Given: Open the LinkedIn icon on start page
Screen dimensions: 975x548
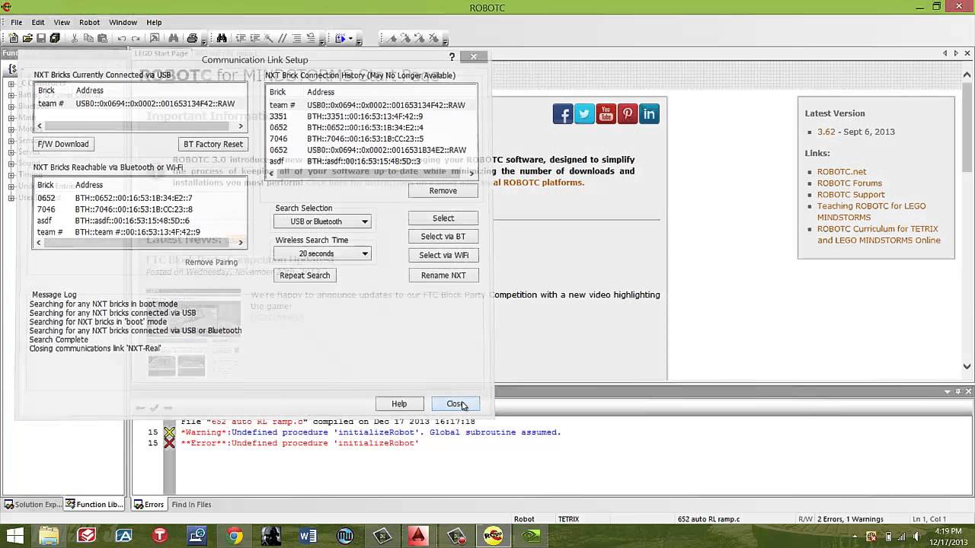Looking at the screenshot, I should pyautogui.click(x=649, y=114).
